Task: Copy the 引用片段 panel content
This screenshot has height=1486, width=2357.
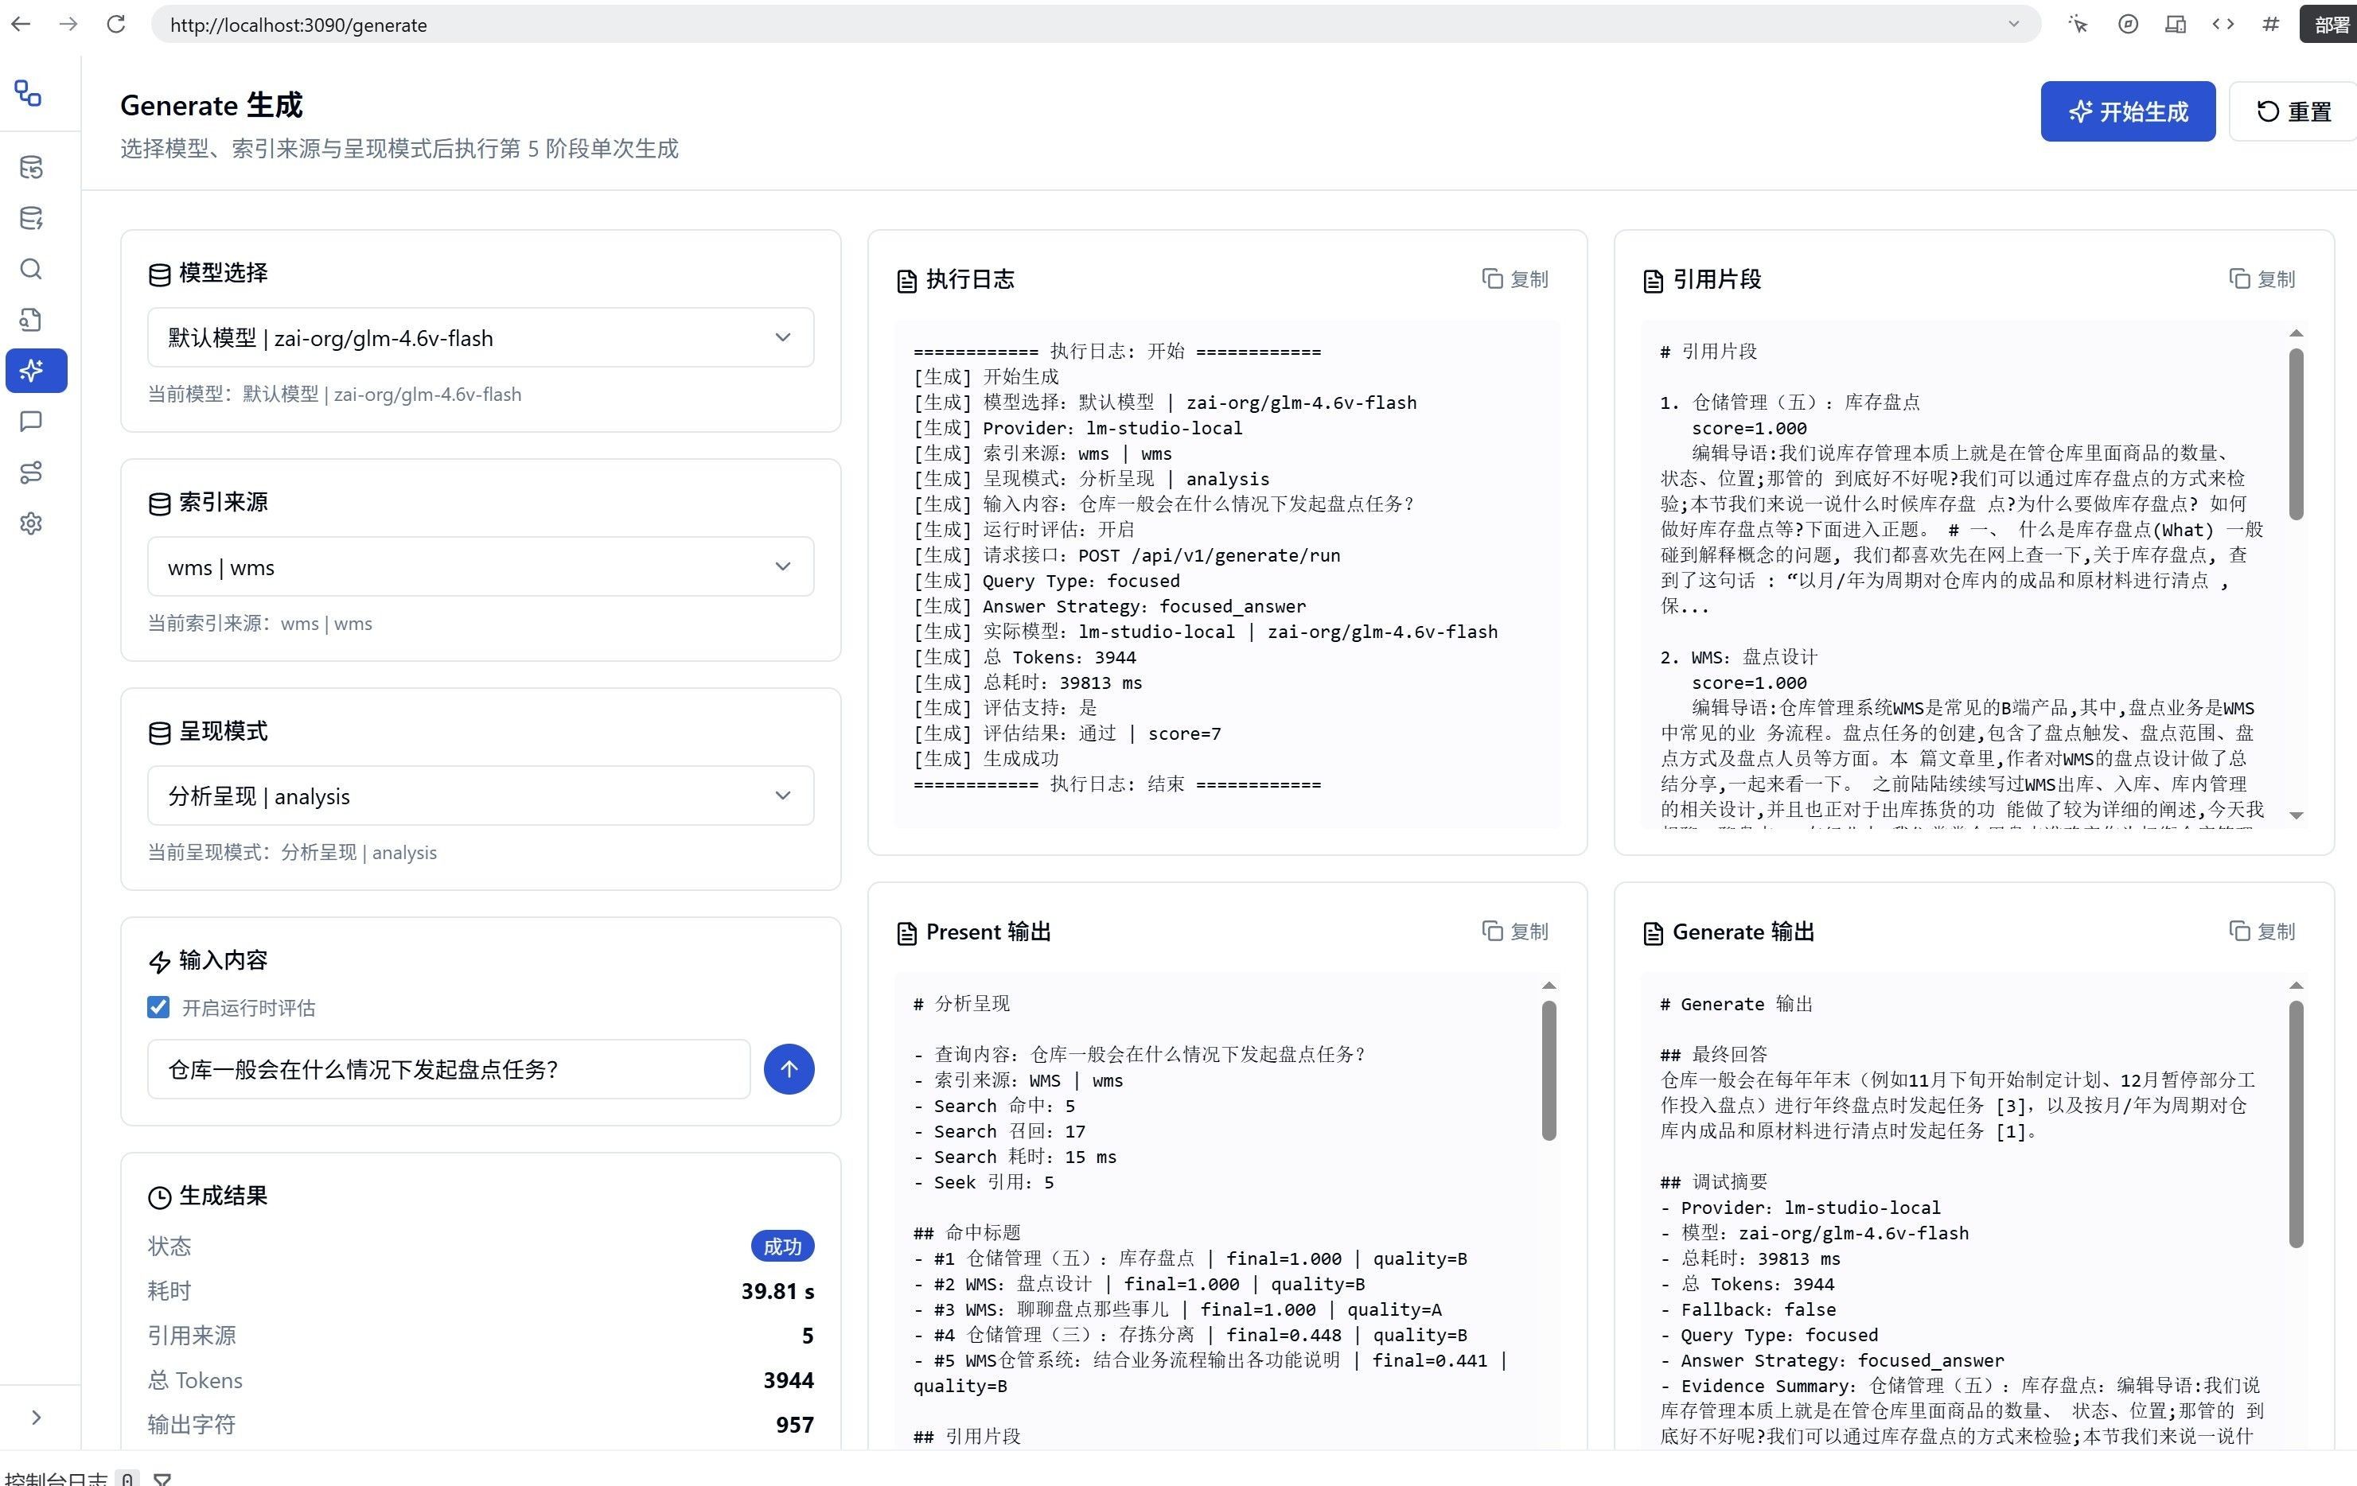Action: click(2262, 278)
